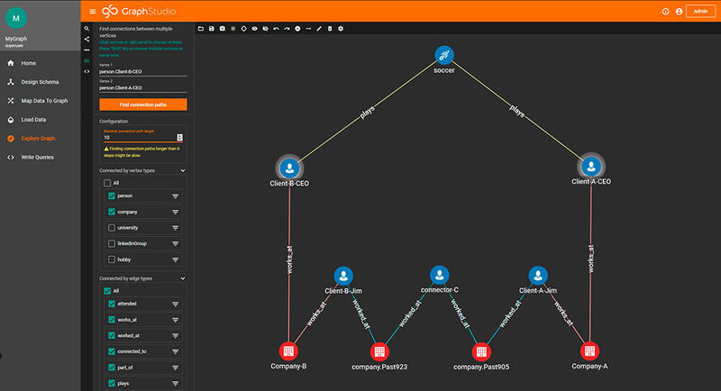Open the hamburger menu beside the GraphStudio logo
Image resolution: width=721 pixels, height=391 pixels.
pyautogui.click(x=92, y=11)
